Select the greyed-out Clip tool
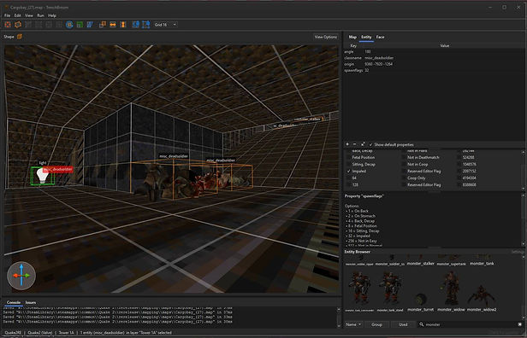Screen dimensions: 527x338 pyautogui.click(x=28, y=25)
